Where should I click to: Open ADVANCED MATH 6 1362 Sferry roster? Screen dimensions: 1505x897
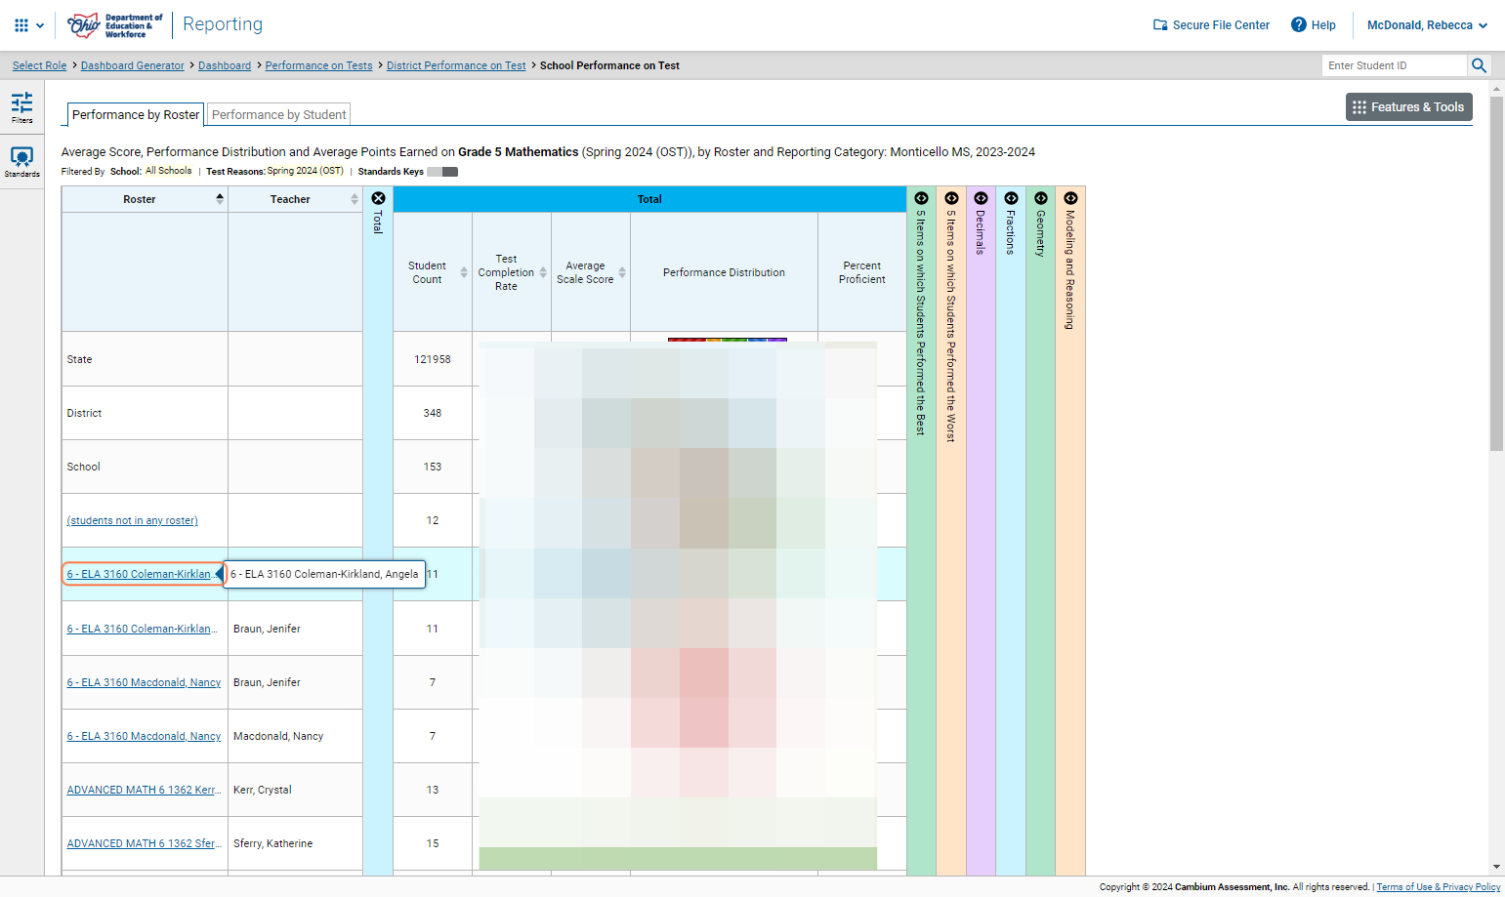click(143, 843)
